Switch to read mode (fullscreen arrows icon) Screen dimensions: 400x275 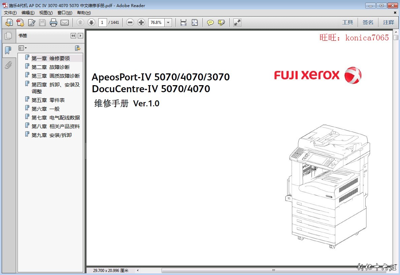click(x=237, y=23)
